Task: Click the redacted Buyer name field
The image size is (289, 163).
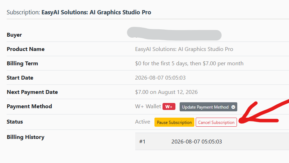Action: tap(174, 34)
